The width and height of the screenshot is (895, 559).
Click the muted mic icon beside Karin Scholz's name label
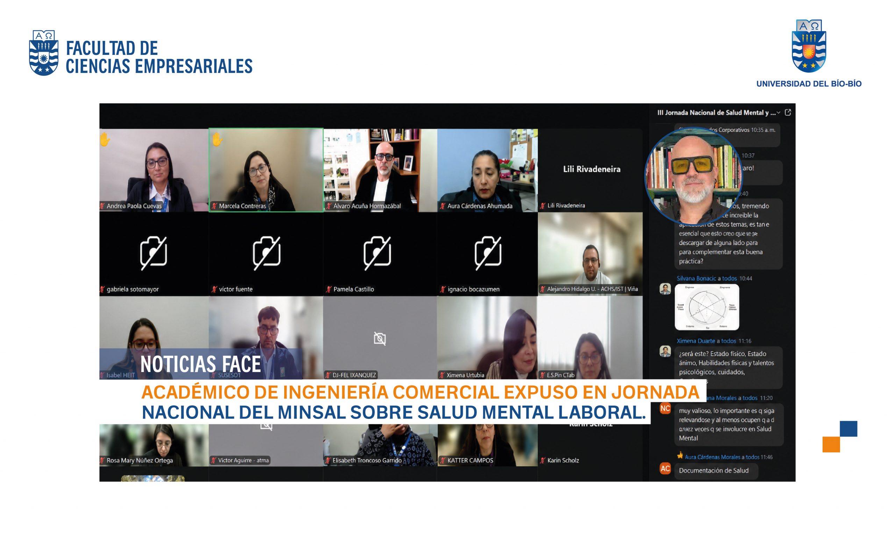click(x=543, y=460)
